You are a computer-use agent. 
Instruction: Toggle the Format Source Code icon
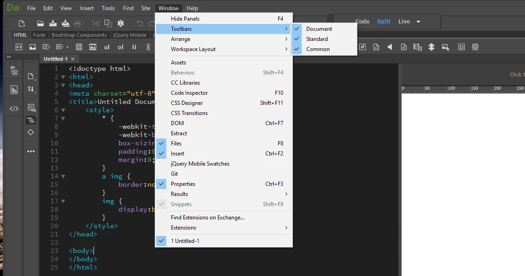[31, 120]
